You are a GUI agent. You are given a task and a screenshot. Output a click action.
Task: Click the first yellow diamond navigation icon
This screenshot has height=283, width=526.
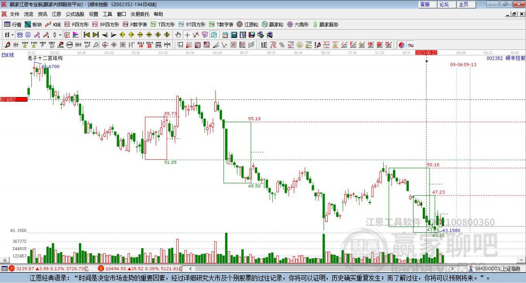(x=122, y=35)
